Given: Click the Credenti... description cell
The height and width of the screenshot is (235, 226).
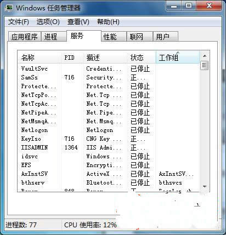Looking at the screenshot, I should tap(104, 68).
